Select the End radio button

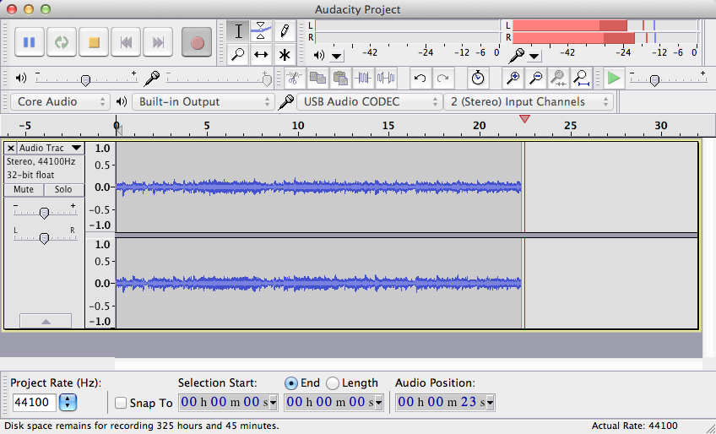[291, 382]
